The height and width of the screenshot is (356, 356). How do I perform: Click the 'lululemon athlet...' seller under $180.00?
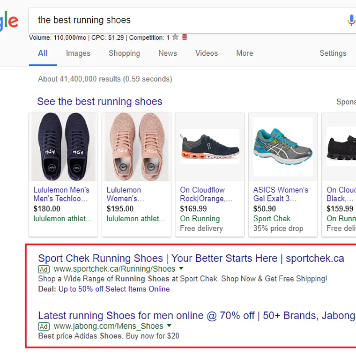tap(62, 218)
